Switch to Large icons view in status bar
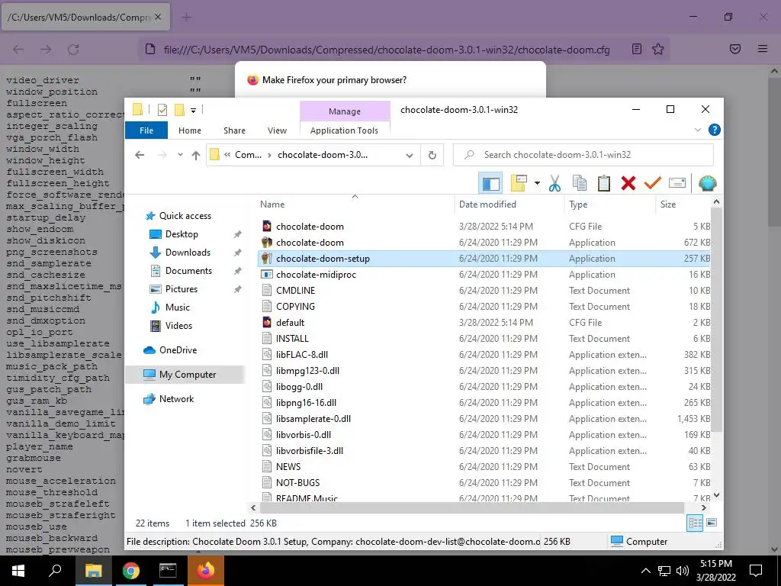The width and height of the screenshot is (781, 586). (x=712, y=523)
